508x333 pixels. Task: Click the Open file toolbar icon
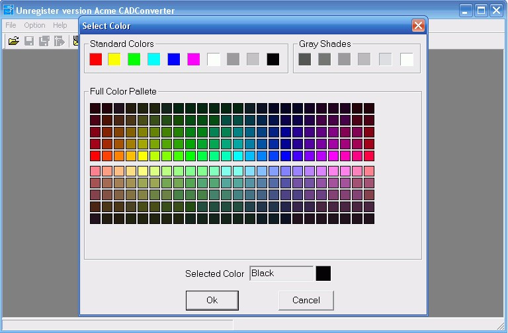click(x=14, y=41)
